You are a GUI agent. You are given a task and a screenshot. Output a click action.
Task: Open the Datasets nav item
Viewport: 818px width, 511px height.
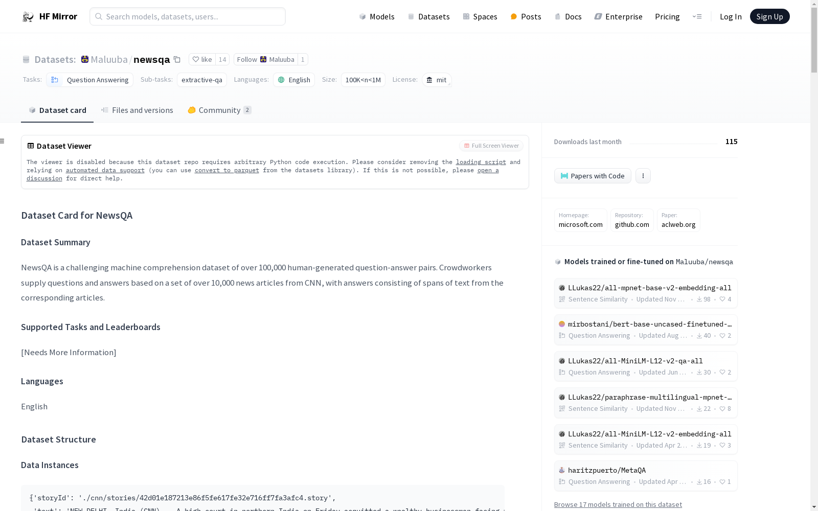coord(428,17)
